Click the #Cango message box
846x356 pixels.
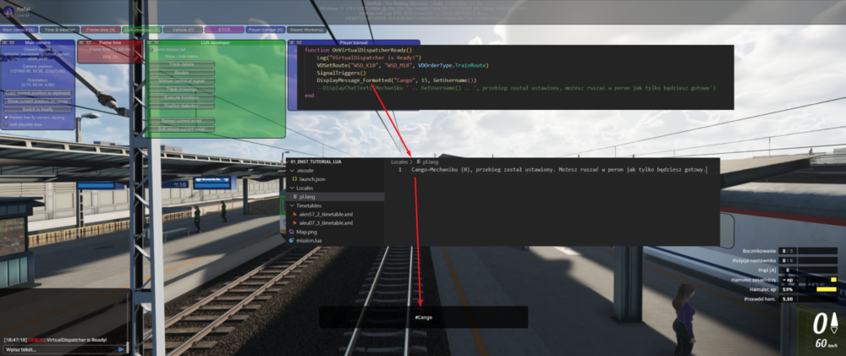point(424,317)
